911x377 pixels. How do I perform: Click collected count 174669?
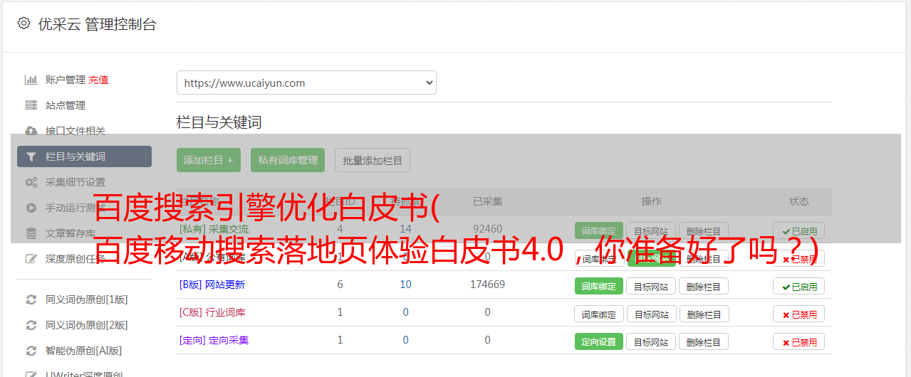tap(487, 285)
